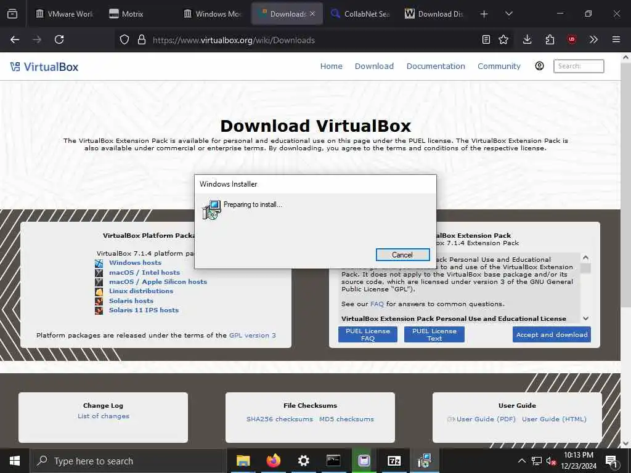Open the Community navigation link
The height and width of the screenshot is (473, 631).
tap(499, 67)
